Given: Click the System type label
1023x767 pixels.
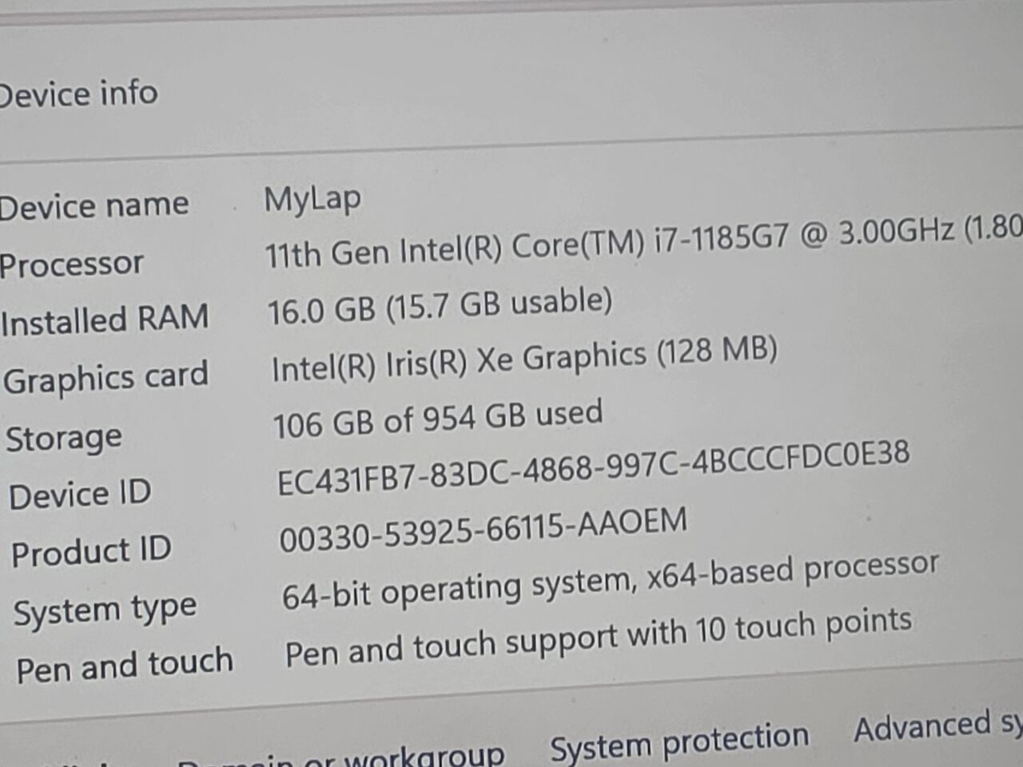Looking at the screenshot, I should [x=105, y=610].
